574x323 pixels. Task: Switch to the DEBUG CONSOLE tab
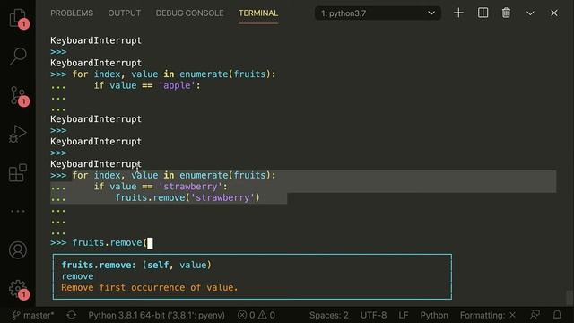(x=189, y=13)
